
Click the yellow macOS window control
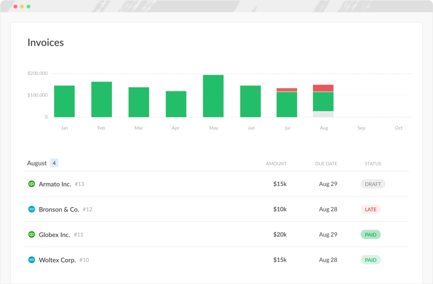coord(22,7)
